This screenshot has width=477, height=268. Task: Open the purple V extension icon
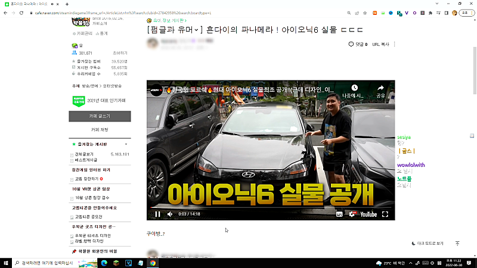(x=407, y=13)
